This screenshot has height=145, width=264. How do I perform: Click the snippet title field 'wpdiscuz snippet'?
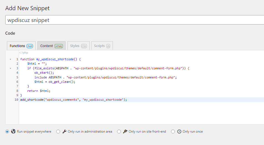pyautogui.click(x=135, y=20)
